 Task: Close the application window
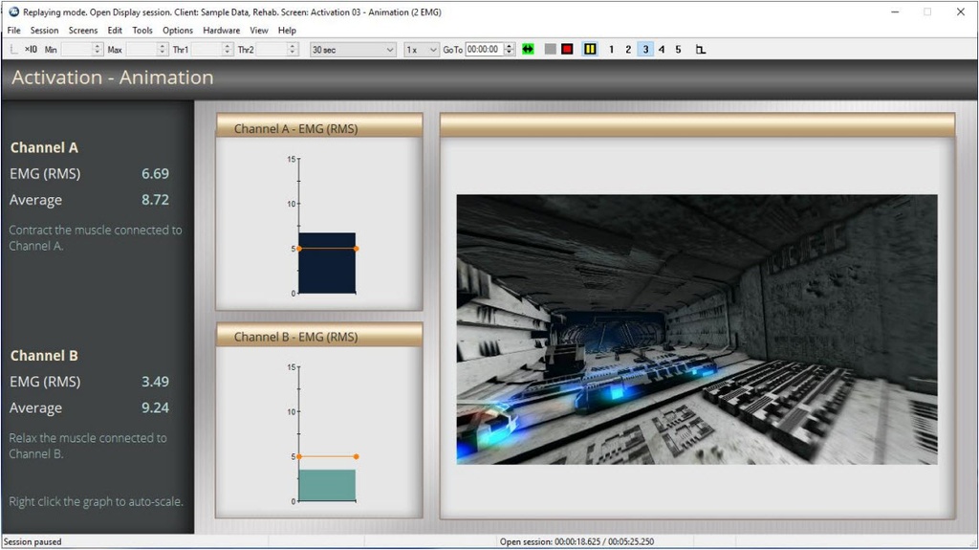[960, 11]
